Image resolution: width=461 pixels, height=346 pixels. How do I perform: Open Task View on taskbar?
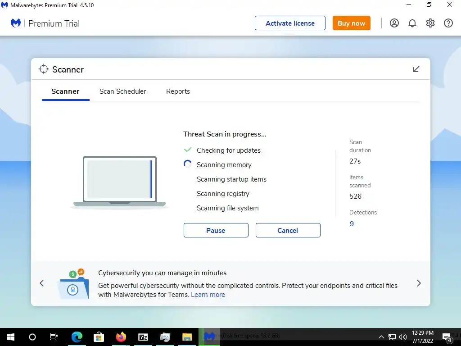(x=54, y=337)
